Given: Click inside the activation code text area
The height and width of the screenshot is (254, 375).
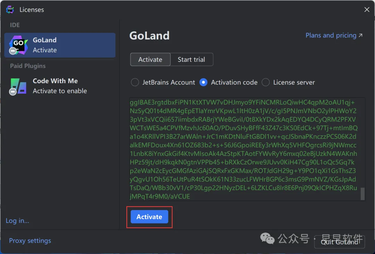Looking at the screenshot, I should [x=243, y=149].
